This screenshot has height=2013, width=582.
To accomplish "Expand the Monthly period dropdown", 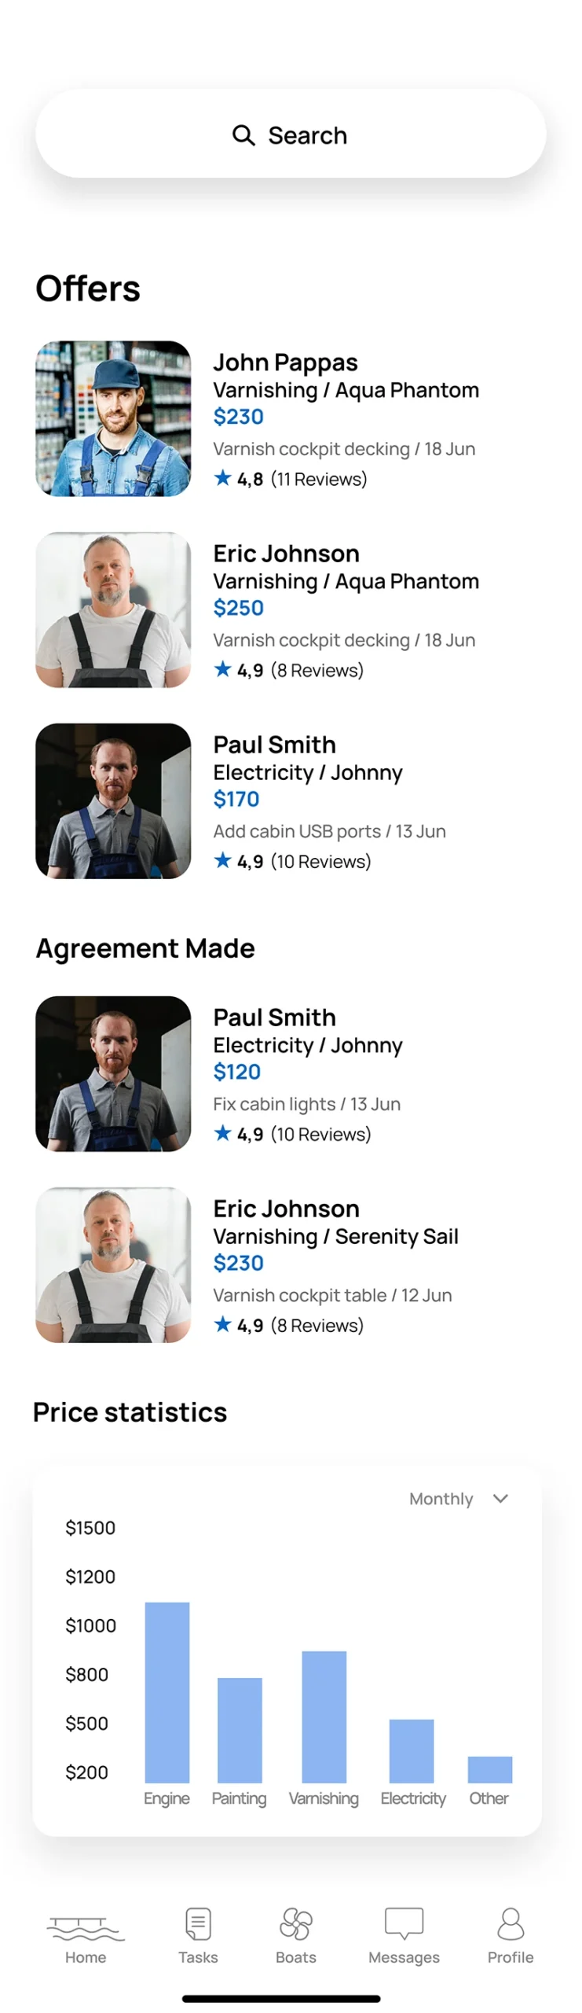I will coord(441,1499).
